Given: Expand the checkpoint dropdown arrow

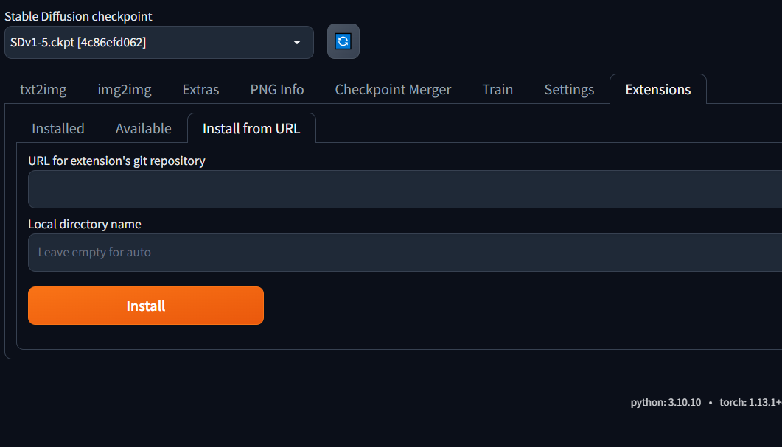Looking at the screenshot, I should pyautogui.click(x=297, y=43).
